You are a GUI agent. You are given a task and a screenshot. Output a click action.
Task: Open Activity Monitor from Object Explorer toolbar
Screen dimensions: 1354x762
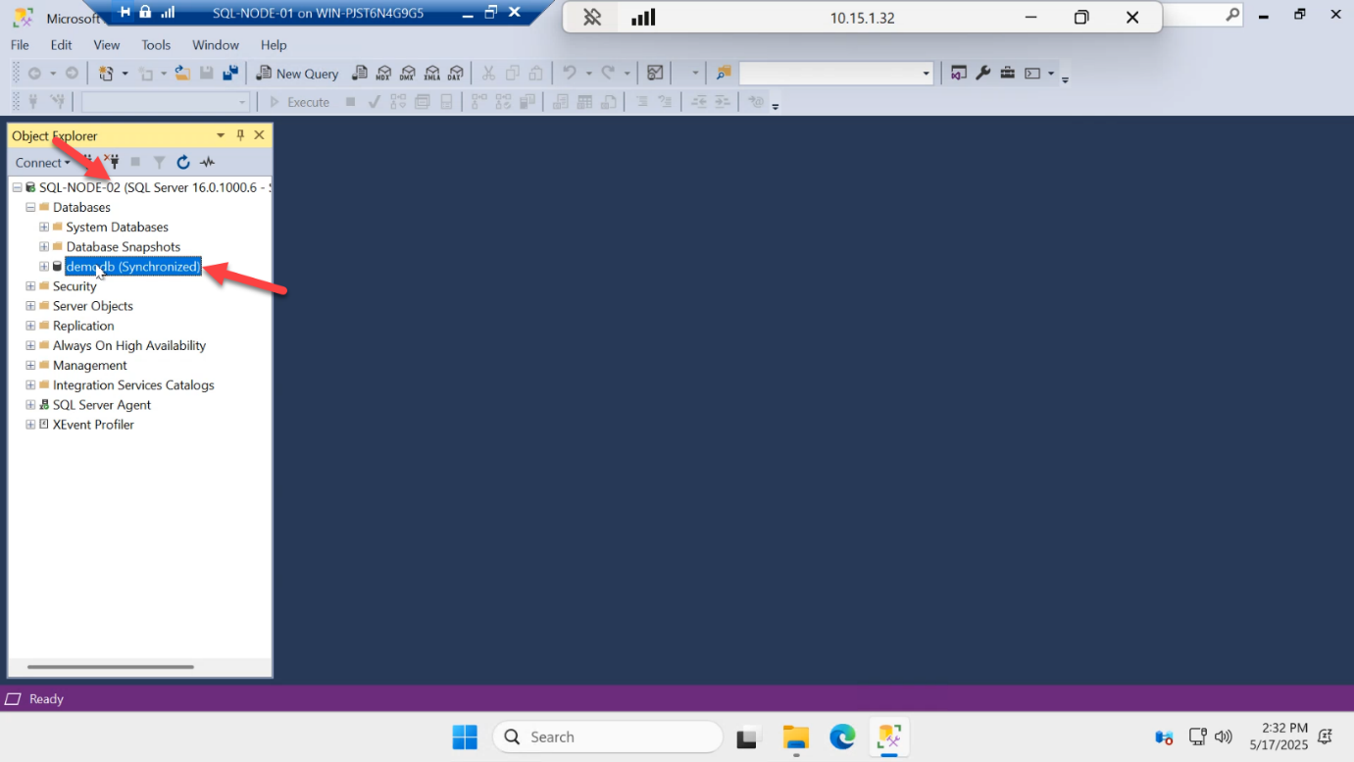pyautogui.click(x=207, y=163)
